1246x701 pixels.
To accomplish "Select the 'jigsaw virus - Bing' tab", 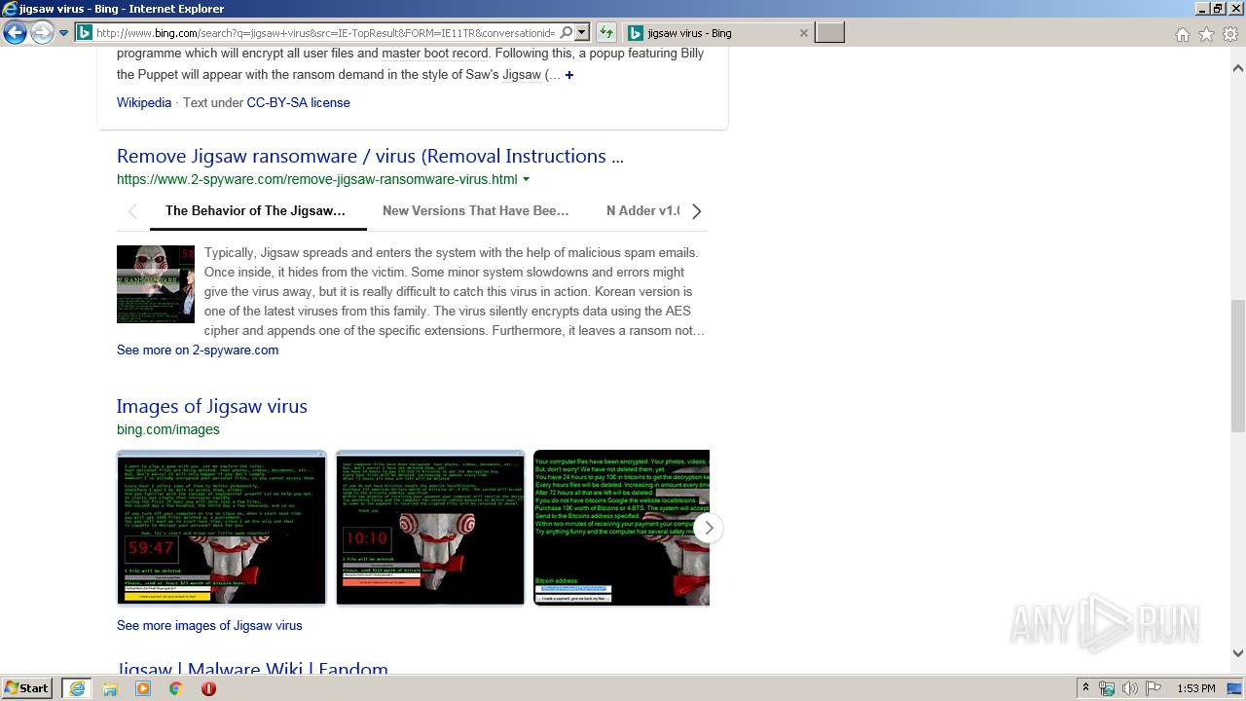I will 717,33.
